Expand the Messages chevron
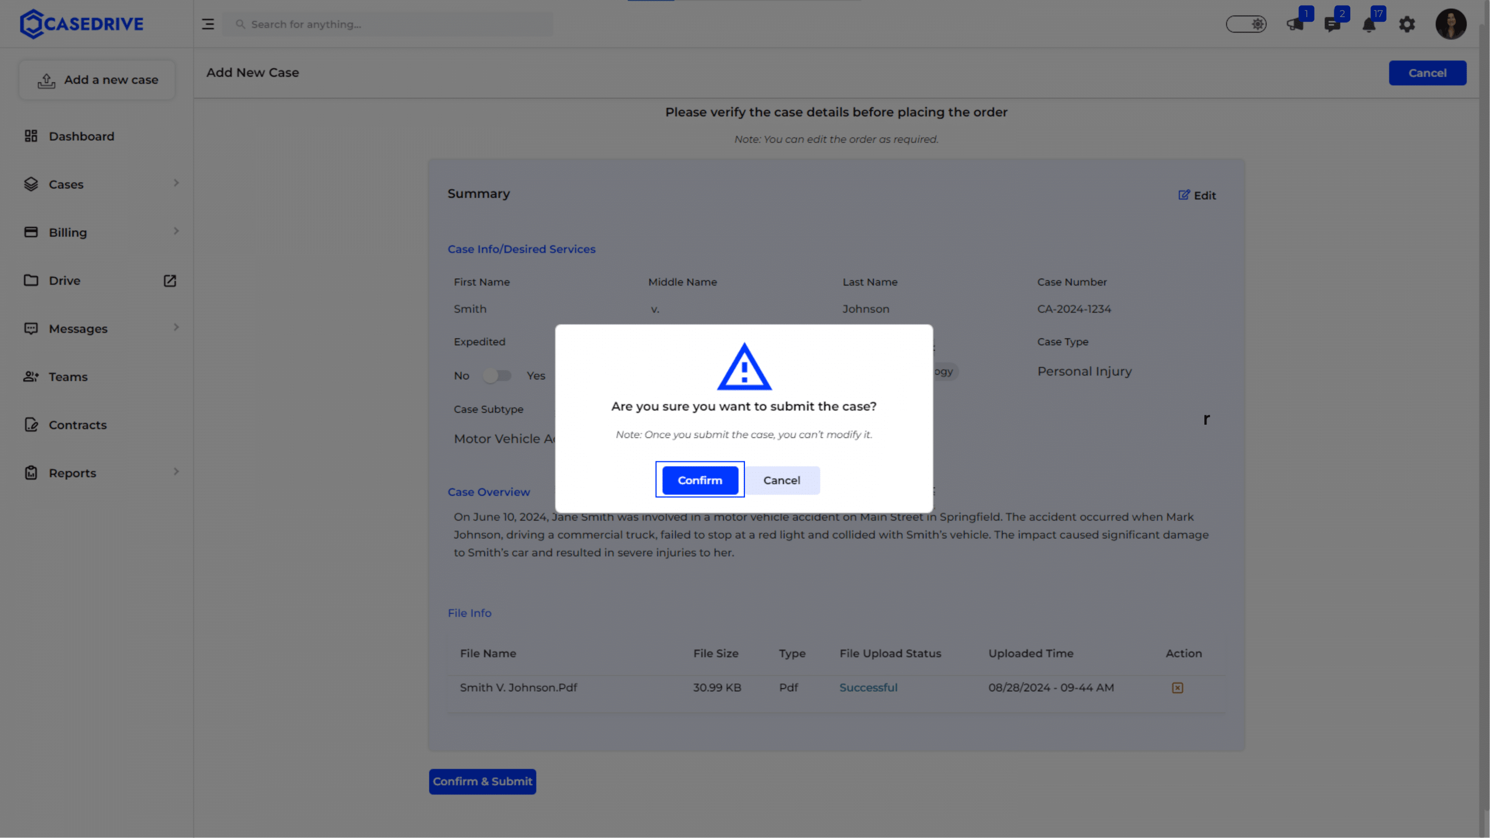The image size is (1490, 838). (x=176, y=327)
